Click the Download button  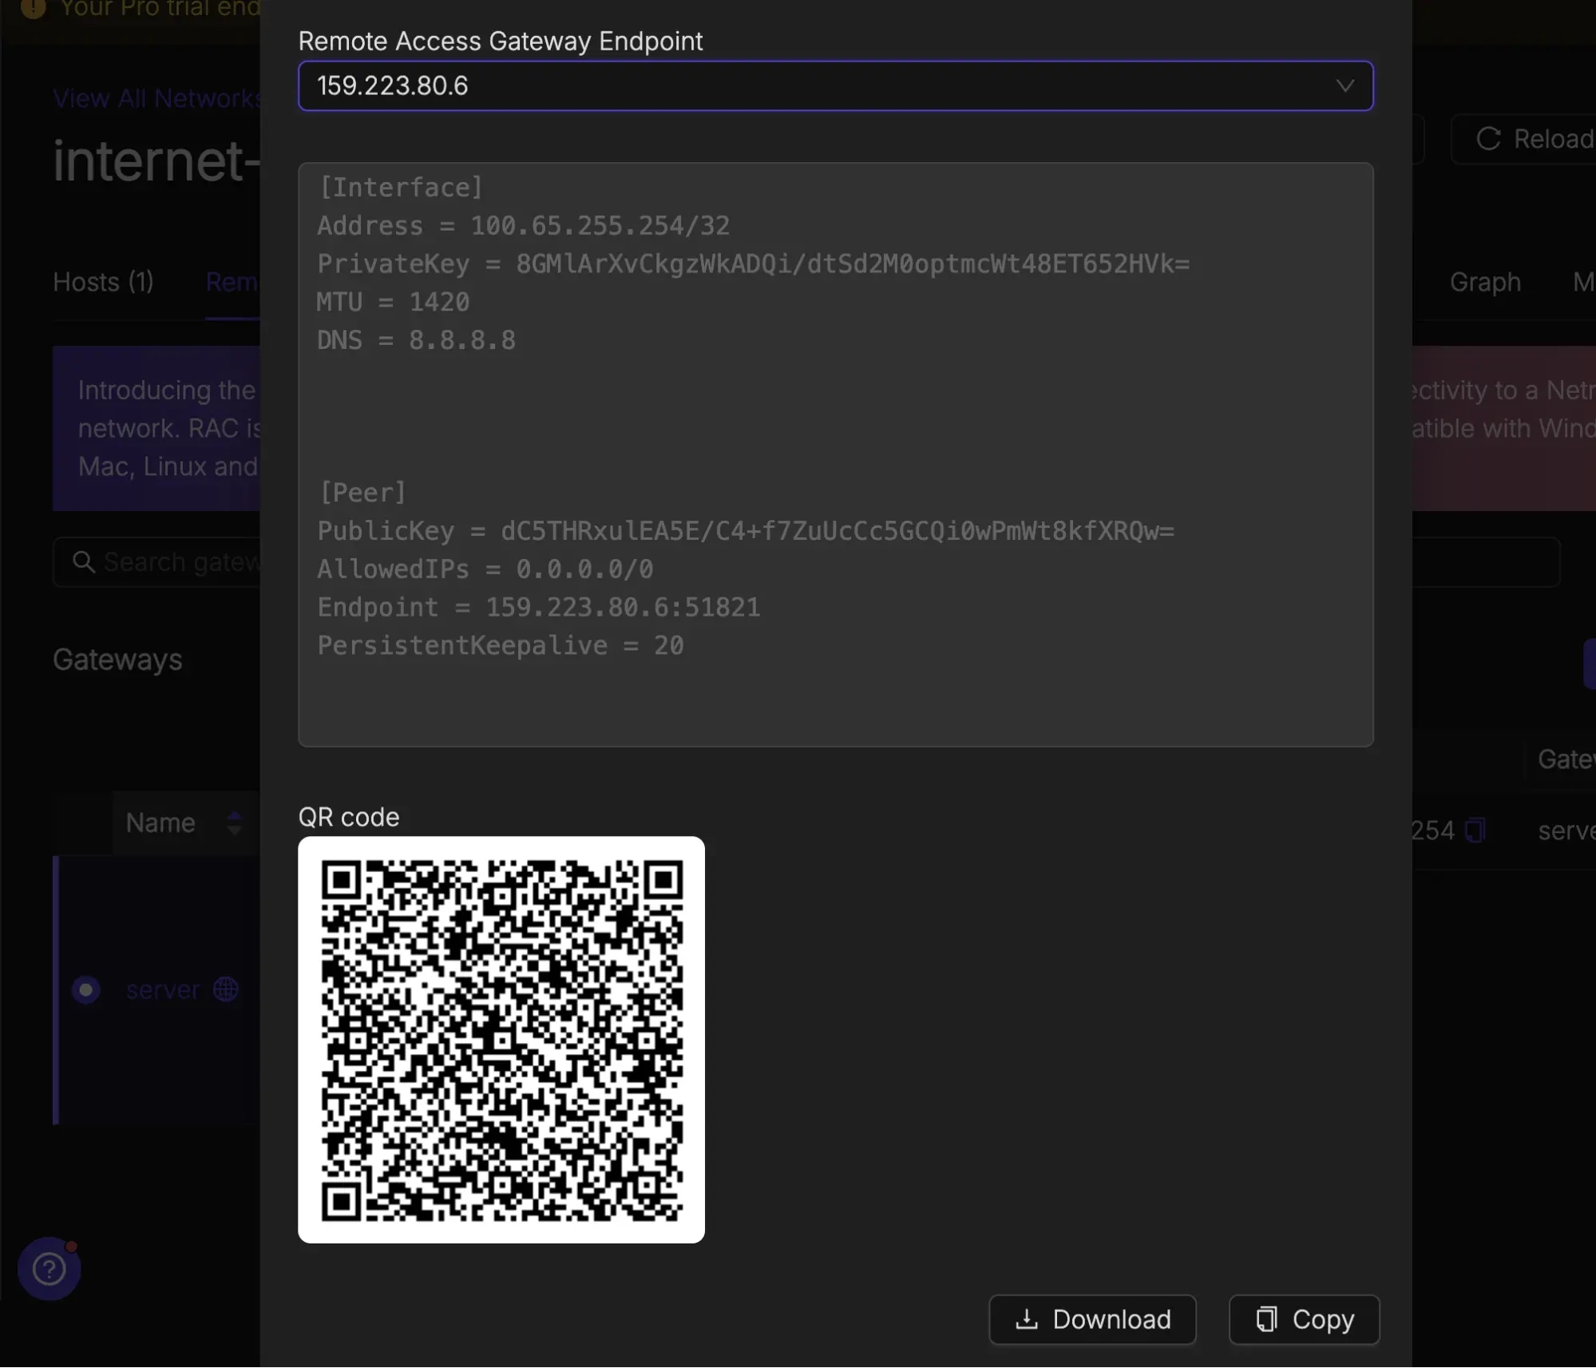1092,1319
